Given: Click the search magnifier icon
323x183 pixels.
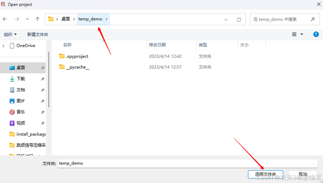Looking at the screenshot, I should 313,19.
